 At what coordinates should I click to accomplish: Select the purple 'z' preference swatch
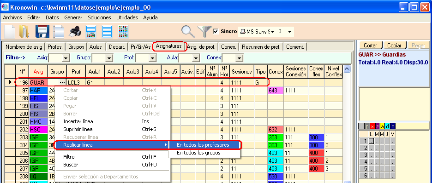point(378,126)
